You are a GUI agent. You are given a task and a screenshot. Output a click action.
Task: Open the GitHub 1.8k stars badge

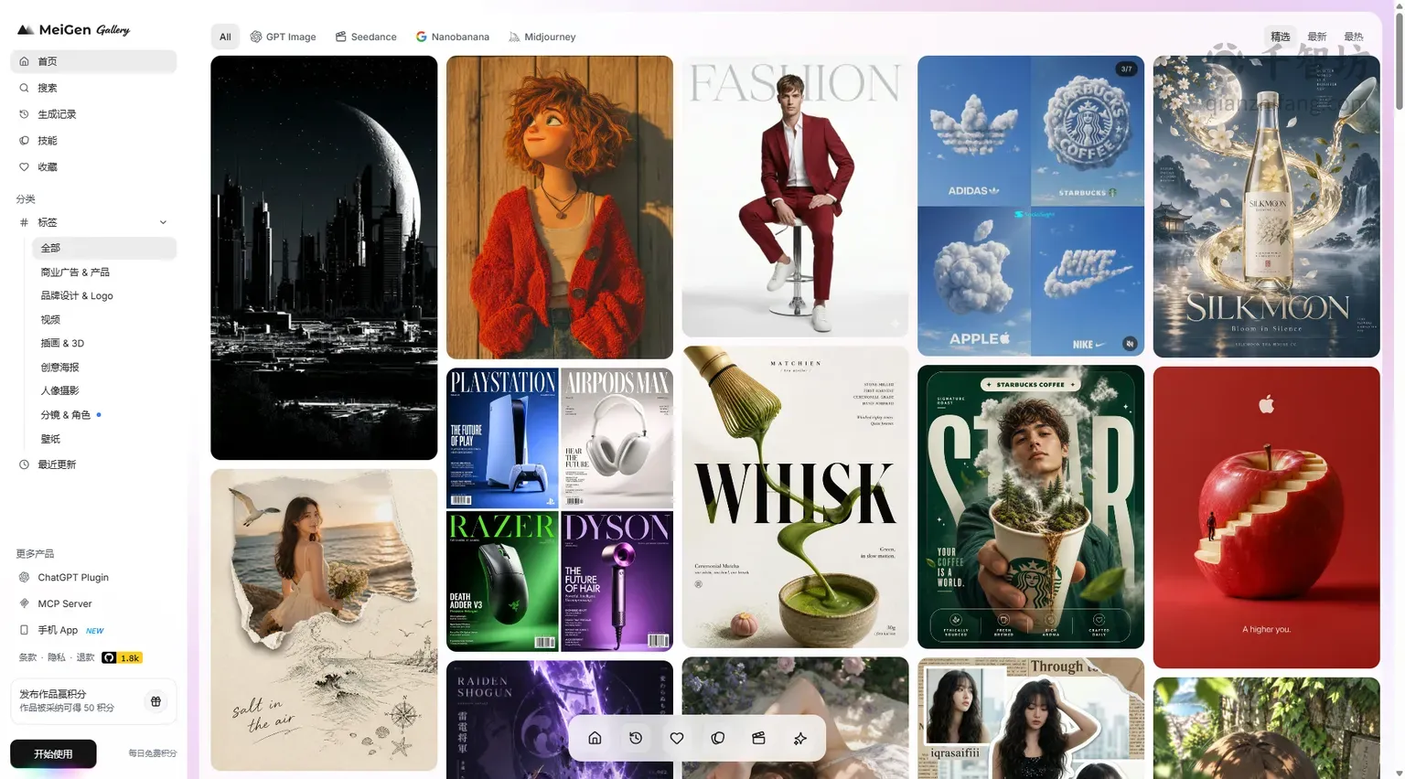122,657
